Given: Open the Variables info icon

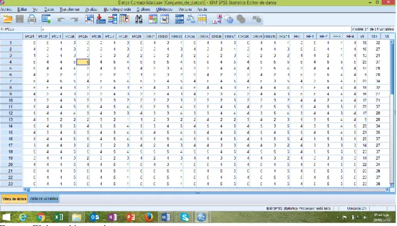Looking at the screenshot, I should pos(113,19).
